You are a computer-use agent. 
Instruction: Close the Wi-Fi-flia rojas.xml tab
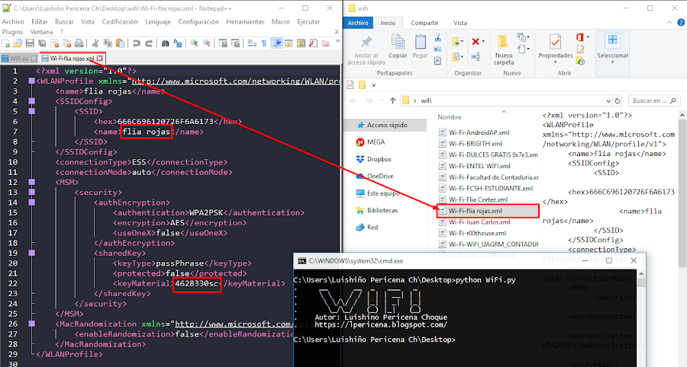point(100,58)
